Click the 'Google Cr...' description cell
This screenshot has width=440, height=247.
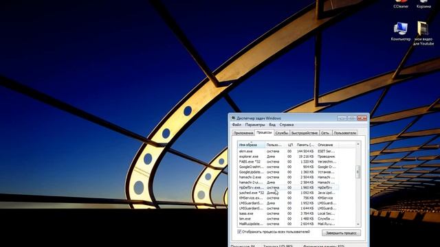click(x=326, y=167)
